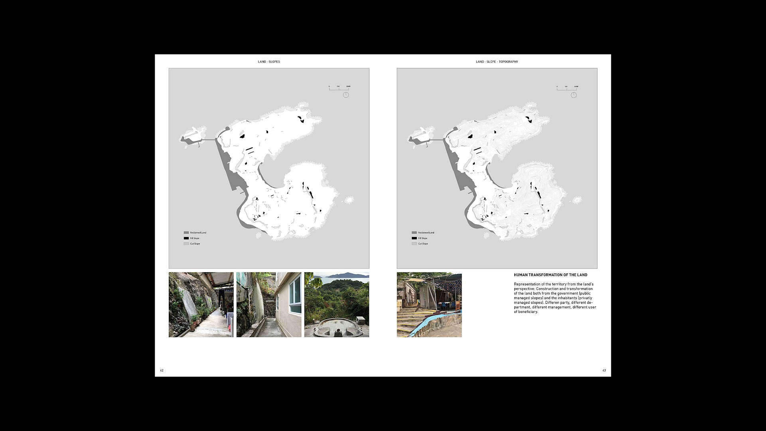This screenshot has width=766, height=431.
Task: Open the hillside grave sea-view photo
Action: (x=337, y=305)
